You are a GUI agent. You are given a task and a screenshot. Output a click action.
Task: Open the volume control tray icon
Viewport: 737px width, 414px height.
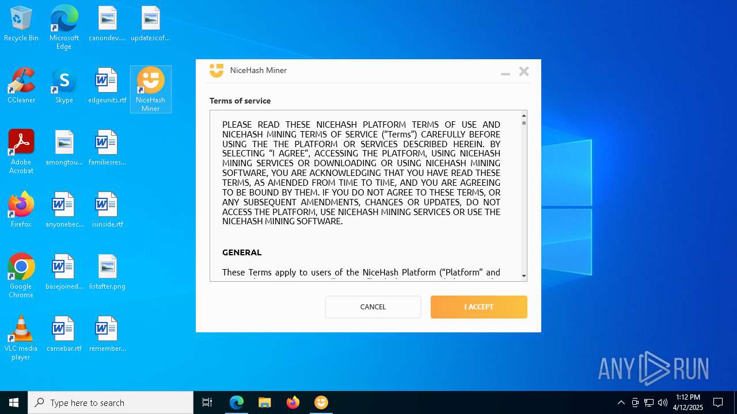[x=663, y=402]
